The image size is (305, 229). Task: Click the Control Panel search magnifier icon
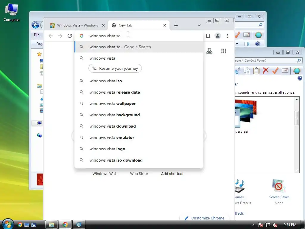pyautogui.click(x=299, y=61)
